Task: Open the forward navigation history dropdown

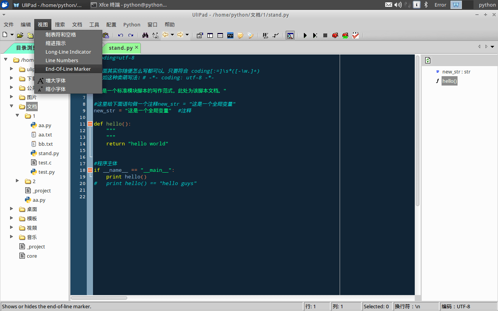Action: point(187,35)
